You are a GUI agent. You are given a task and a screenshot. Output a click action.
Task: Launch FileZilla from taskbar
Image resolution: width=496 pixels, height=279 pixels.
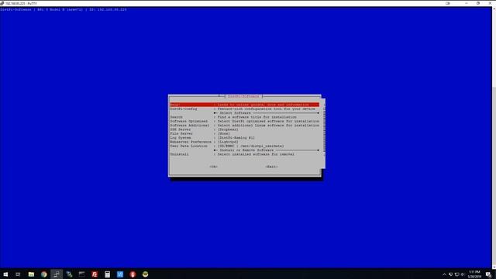click(95, 274)
